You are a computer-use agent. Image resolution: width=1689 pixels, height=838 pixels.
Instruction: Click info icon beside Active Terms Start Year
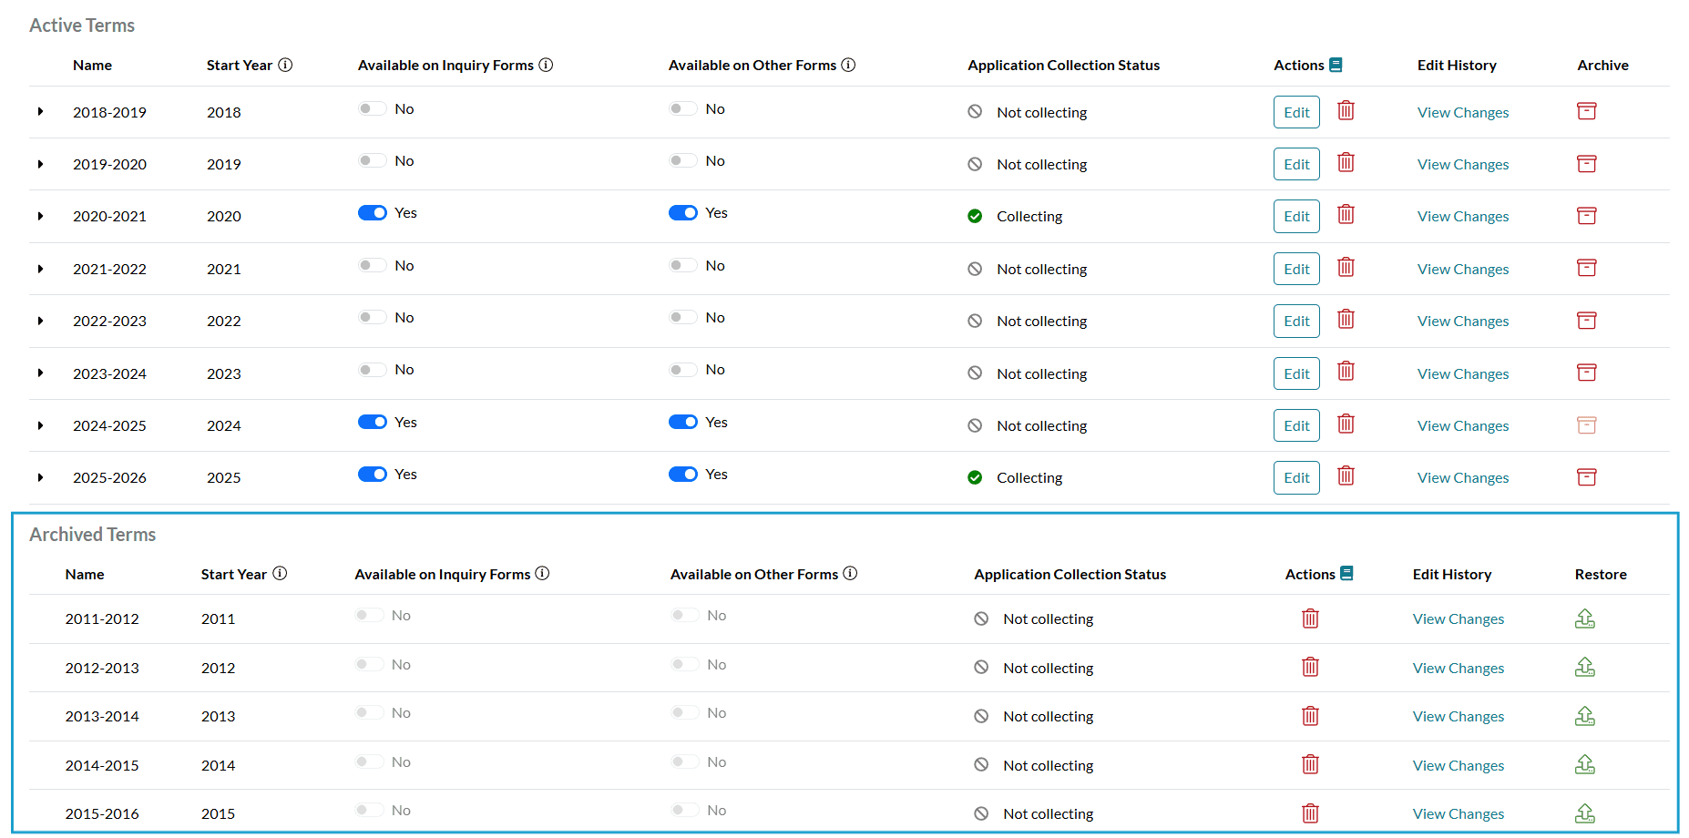click(285, 65)
